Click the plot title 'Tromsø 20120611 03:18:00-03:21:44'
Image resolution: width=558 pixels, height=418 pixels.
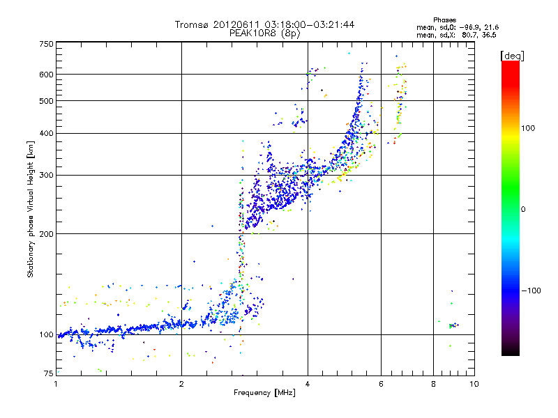click(x=264, y=24)
